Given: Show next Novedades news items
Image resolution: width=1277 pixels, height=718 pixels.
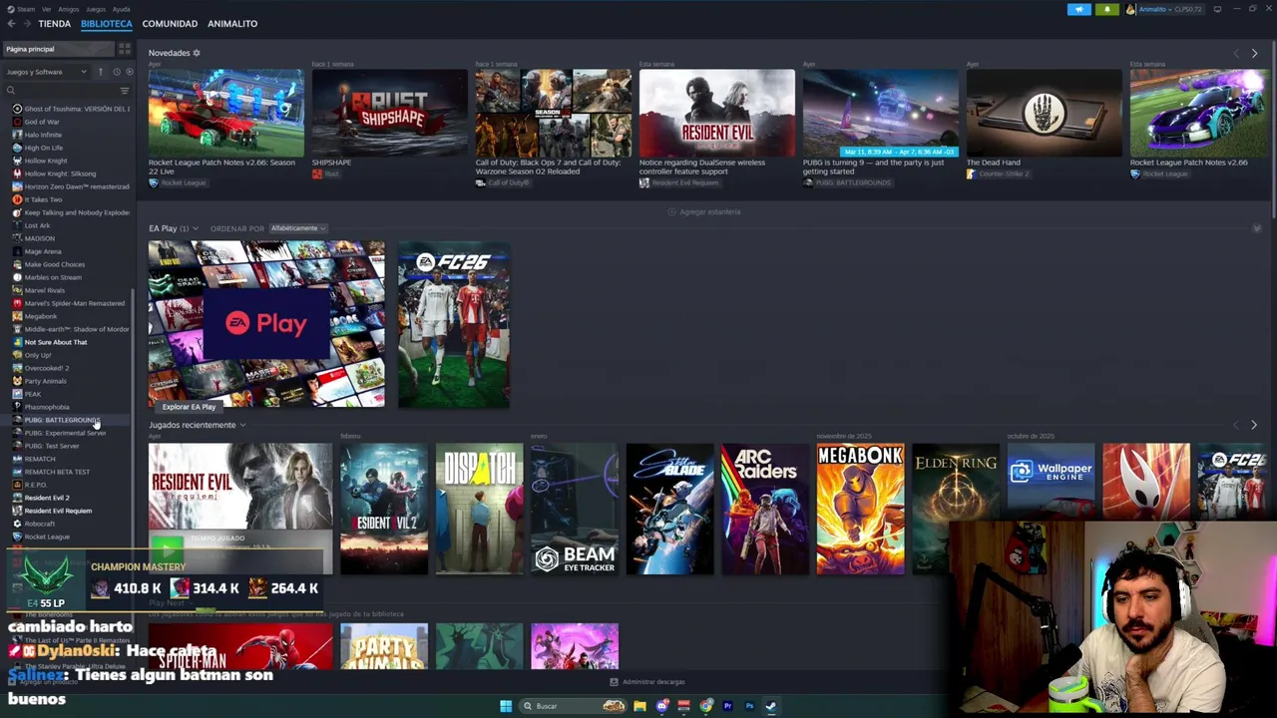Looking at the screenshot, I should 1254,53.
